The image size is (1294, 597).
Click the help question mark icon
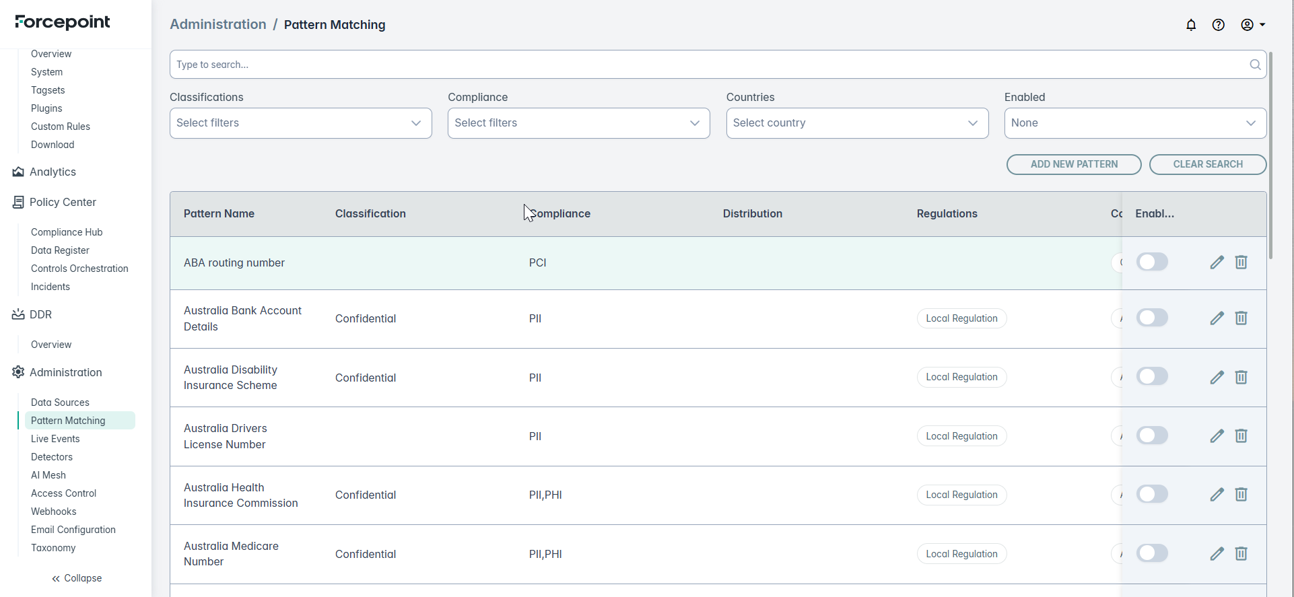pos(1218,25)
